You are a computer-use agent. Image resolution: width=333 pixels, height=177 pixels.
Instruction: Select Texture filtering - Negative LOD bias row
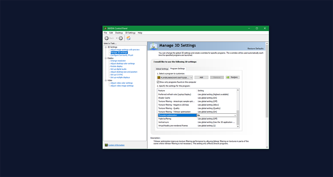click(197, 105)
